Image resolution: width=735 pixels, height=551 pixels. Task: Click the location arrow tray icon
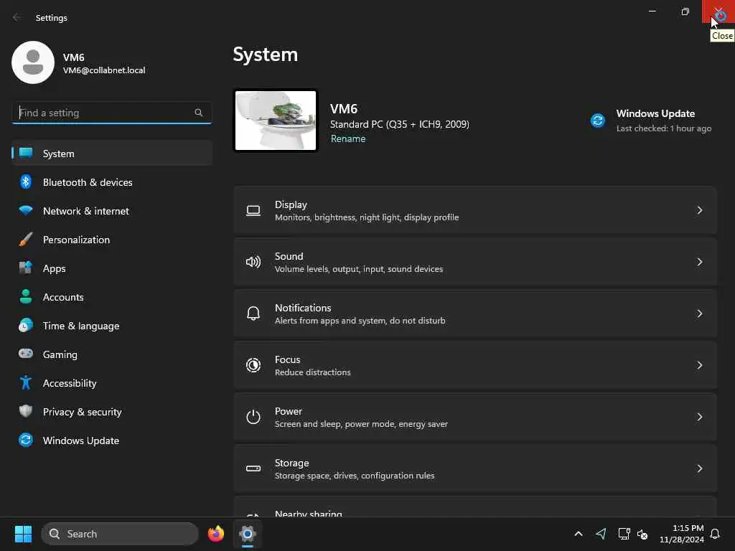[601, 534]
